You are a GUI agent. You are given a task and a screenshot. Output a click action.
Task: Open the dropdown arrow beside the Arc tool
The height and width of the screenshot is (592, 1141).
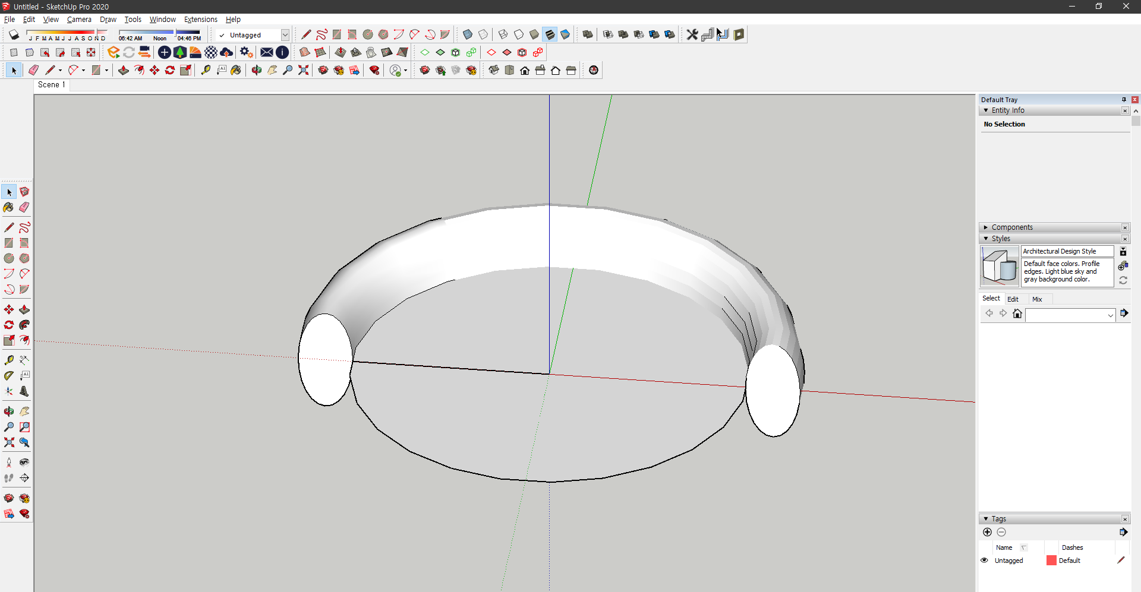[84, 70]
